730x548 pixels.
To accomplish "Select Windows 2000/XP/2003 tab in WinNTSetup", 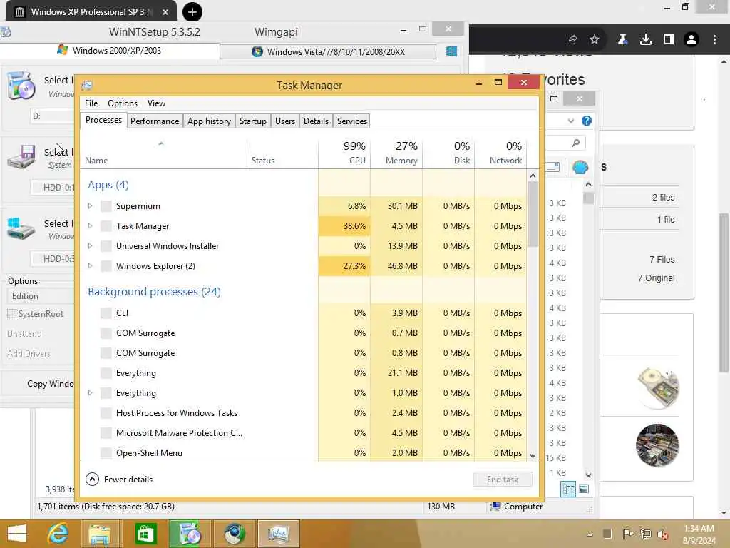I will click(109, 51).
